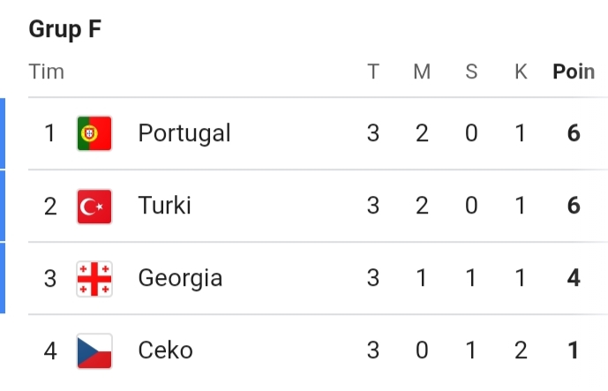The width and height of the screenshot is (608, 391).
Task: Click the Grup F heading
Action: (65, 29)
